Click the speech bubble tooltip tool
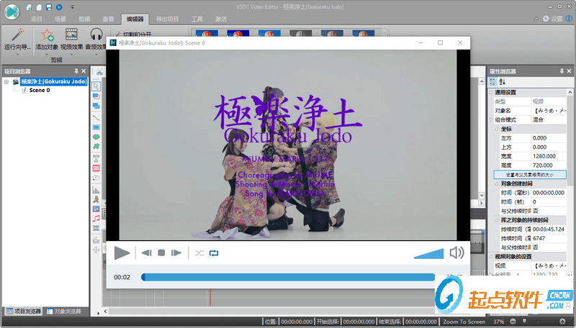Image resolution: width=576 pixels, height=328 pixels. click(x=96, y=178)
